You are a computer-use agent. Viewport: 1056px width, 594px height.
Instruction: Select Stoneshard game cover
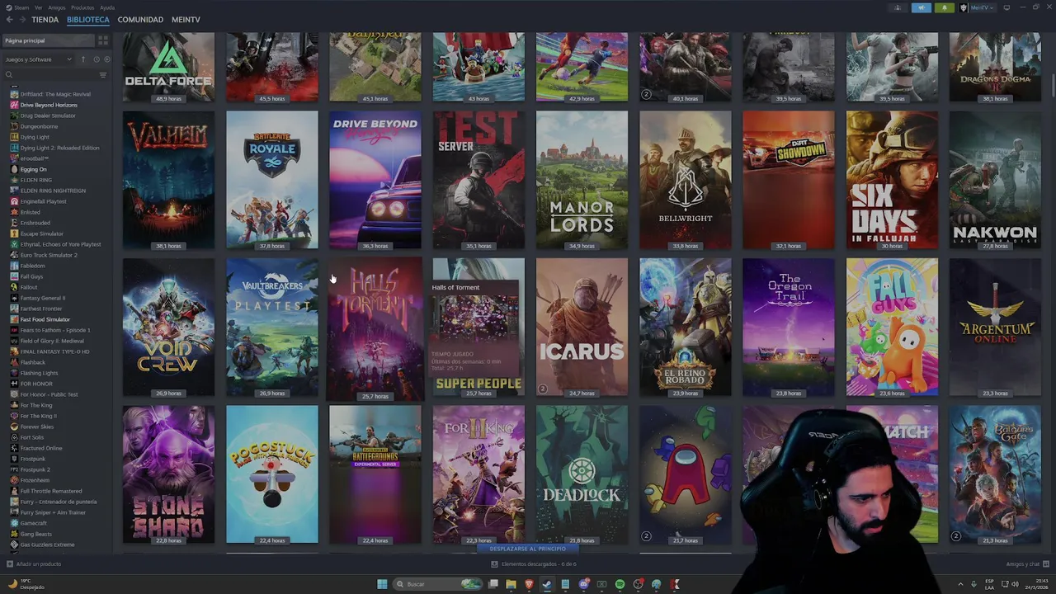168,474
